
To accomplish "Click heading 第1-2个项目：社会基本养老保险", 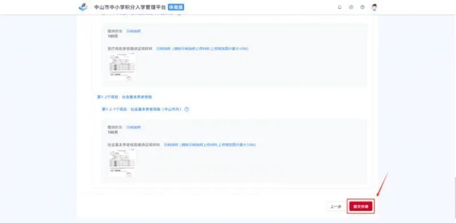I will pos(124,97).
